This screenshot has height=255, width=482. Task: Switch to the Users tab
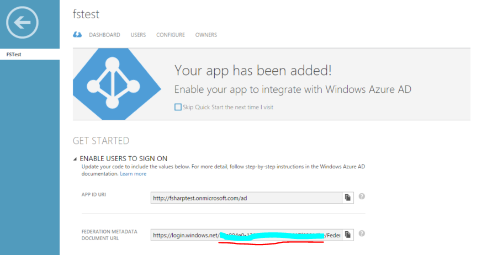[138, 35]
